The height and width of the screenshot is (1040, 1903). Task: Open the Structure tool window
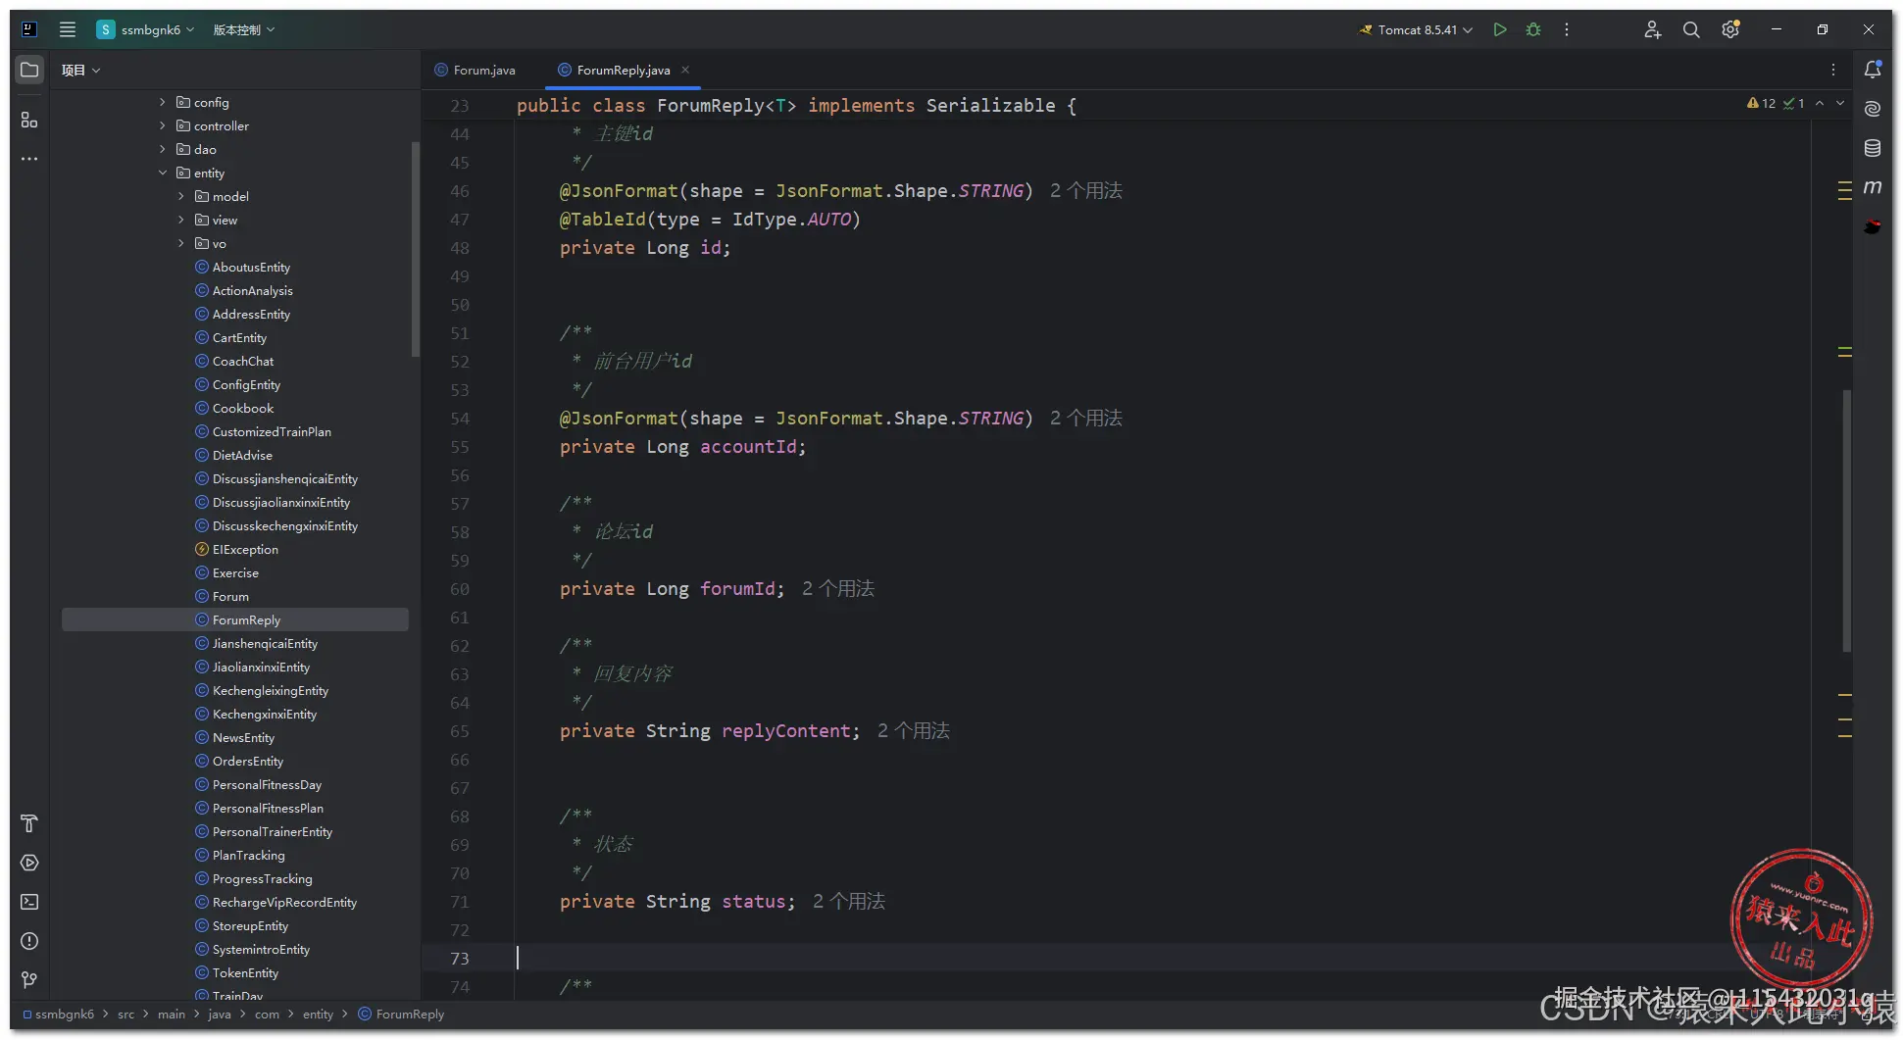[29, 120]
